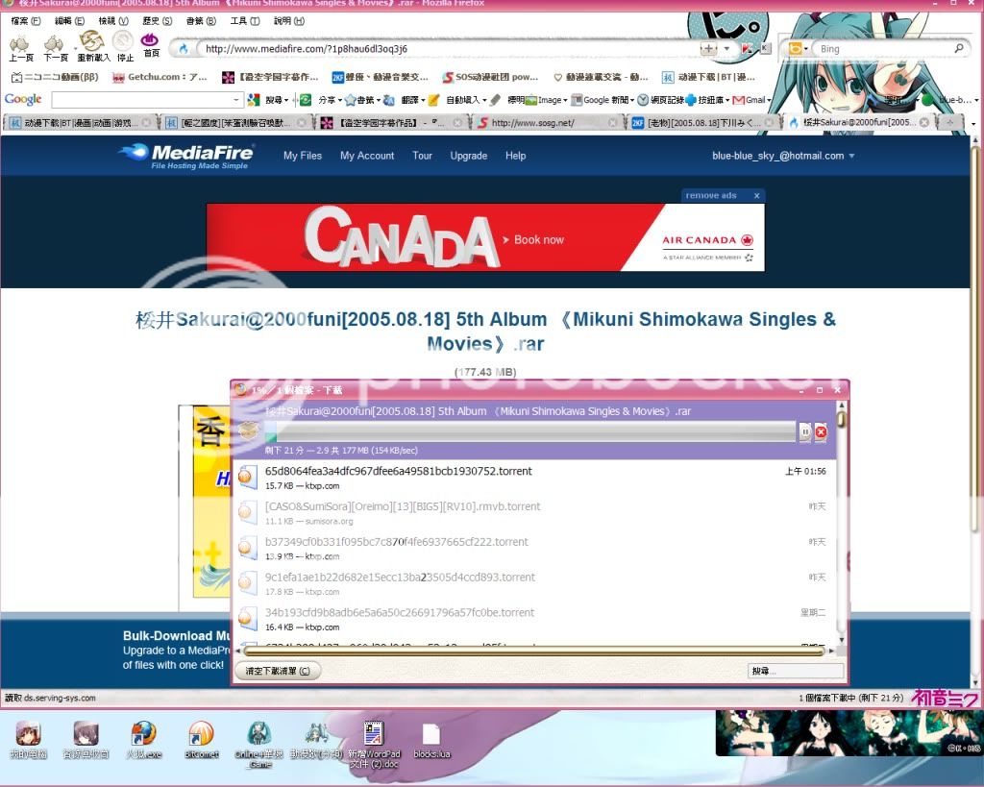
Task: Click the search field in downloads window
Action: coord(795,671)
